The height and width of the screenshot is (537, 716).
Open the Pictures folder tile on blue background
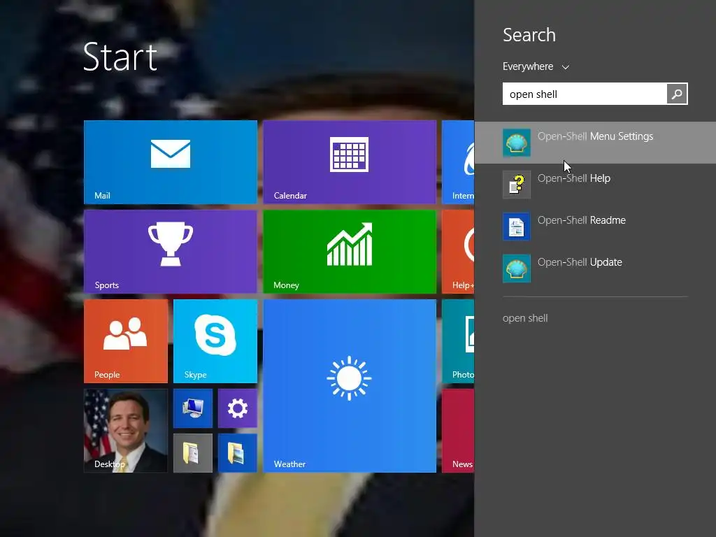(238, 453)
